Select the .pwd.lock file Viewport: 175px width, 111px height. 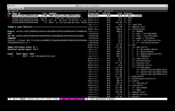[137, 25]
